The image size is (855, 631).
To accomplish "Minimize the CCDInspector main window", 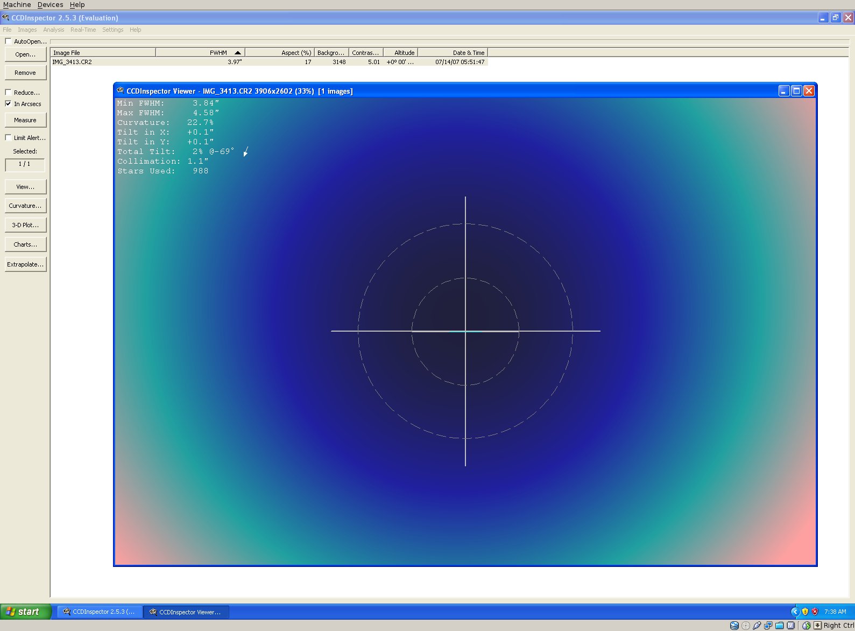I will [x=823, y=18].
